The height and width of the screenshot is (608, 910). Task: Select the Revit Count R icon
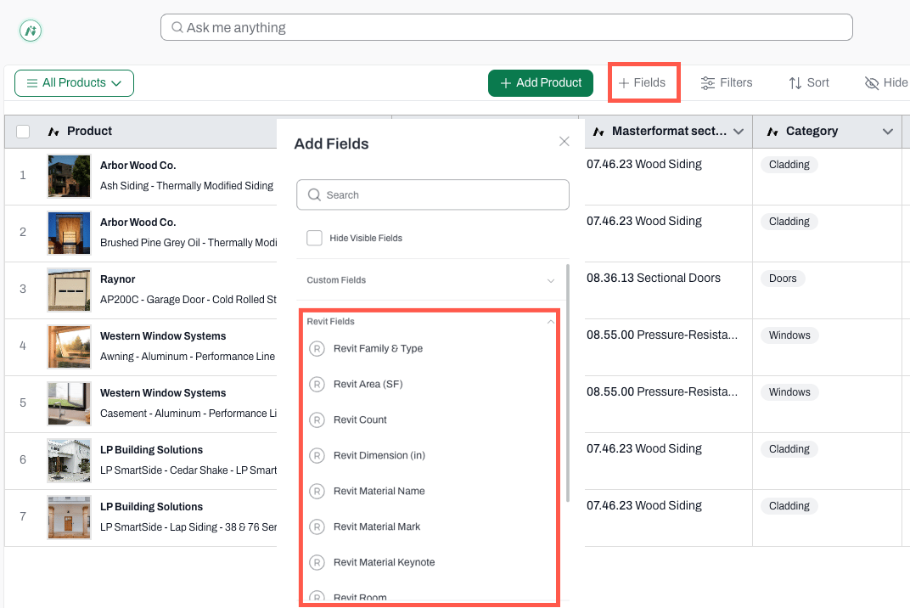[317, 419]
